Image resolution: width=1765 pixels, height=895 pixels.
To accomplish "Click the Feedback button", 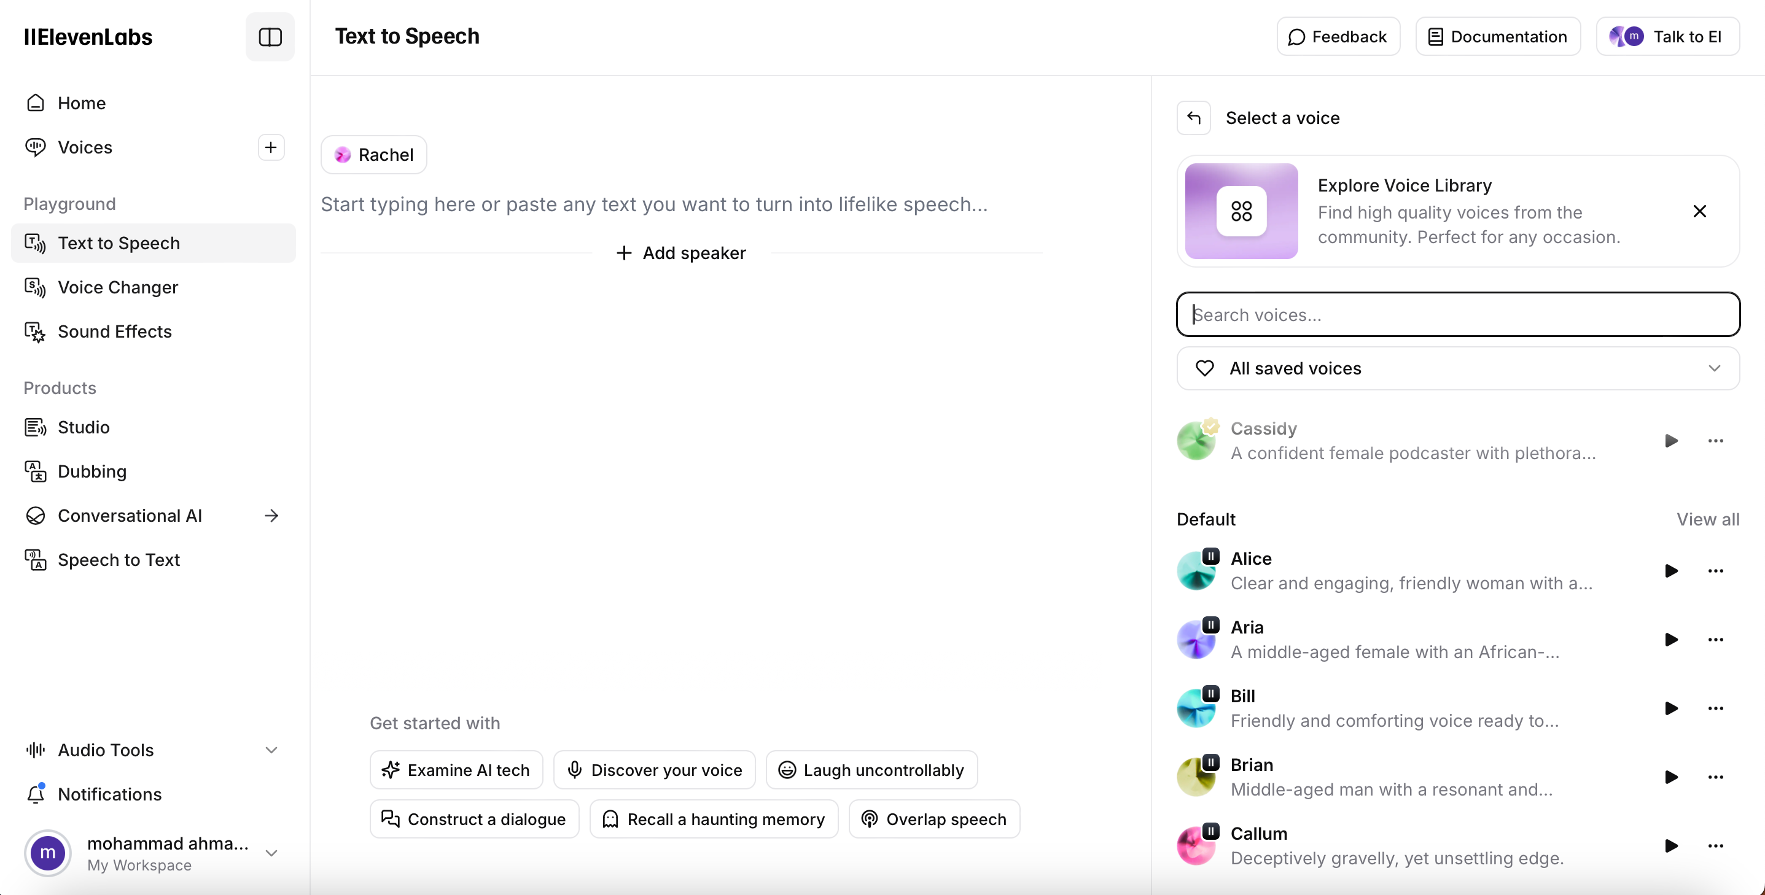I will 1338,37.
